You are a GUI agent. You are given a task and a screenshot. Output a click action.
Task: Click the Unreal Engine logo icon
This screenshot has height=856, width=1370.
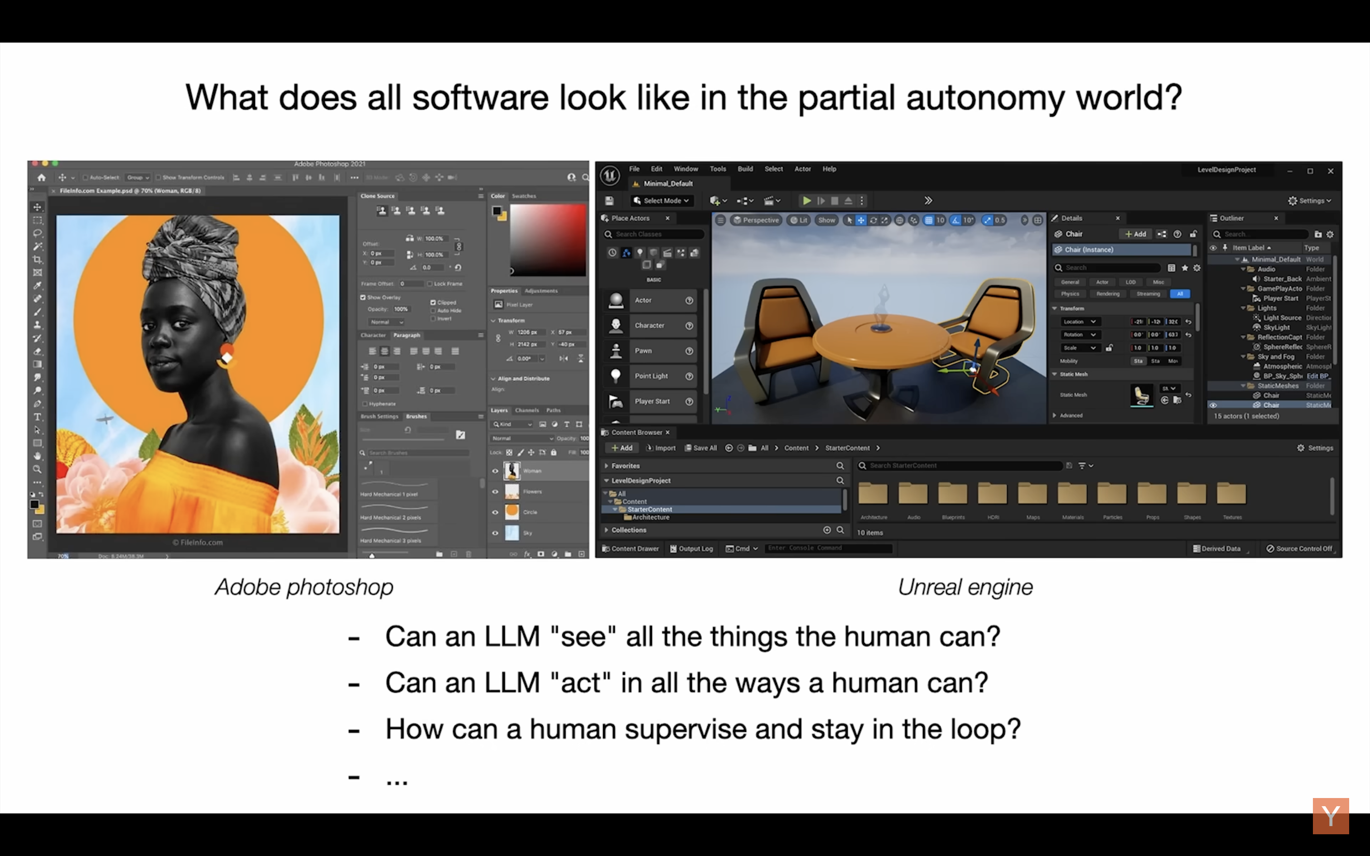[610, 176]
